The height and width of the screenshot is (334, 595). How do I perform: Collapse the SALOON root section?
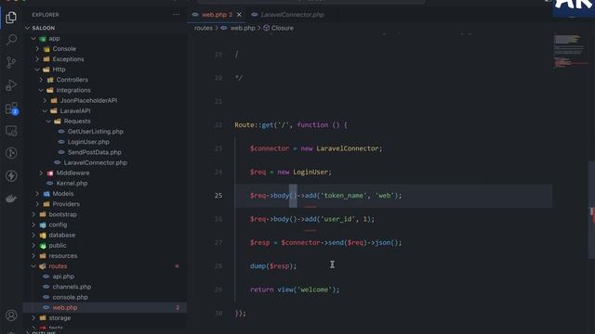[27, 28]
